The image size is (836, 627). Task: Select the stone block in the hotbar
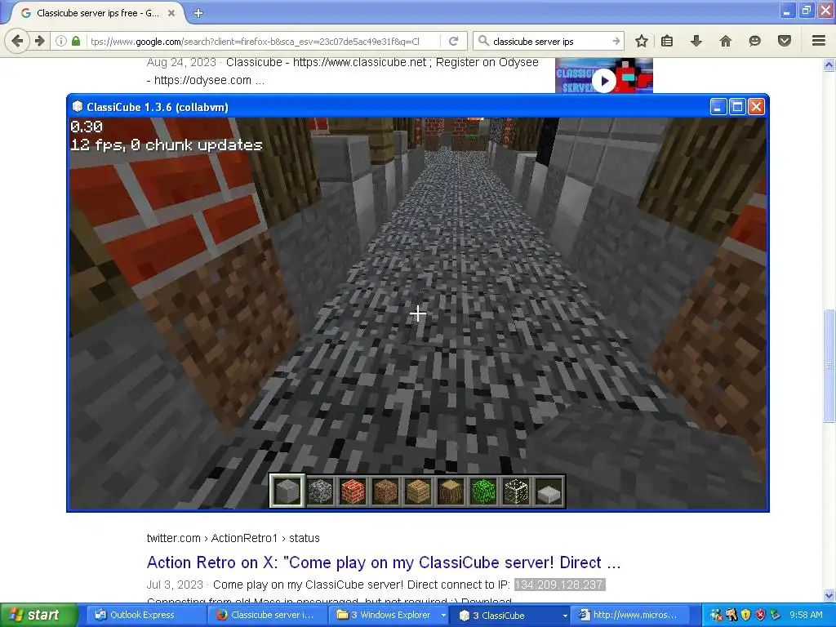coord(287,491)
